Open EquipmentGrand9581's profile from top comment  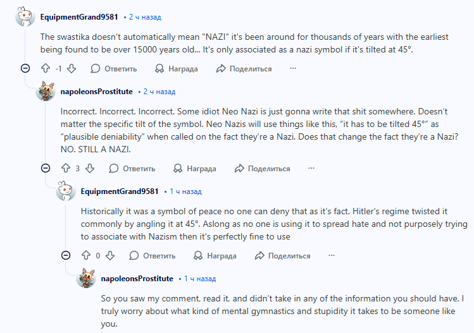tap(78, 16)
